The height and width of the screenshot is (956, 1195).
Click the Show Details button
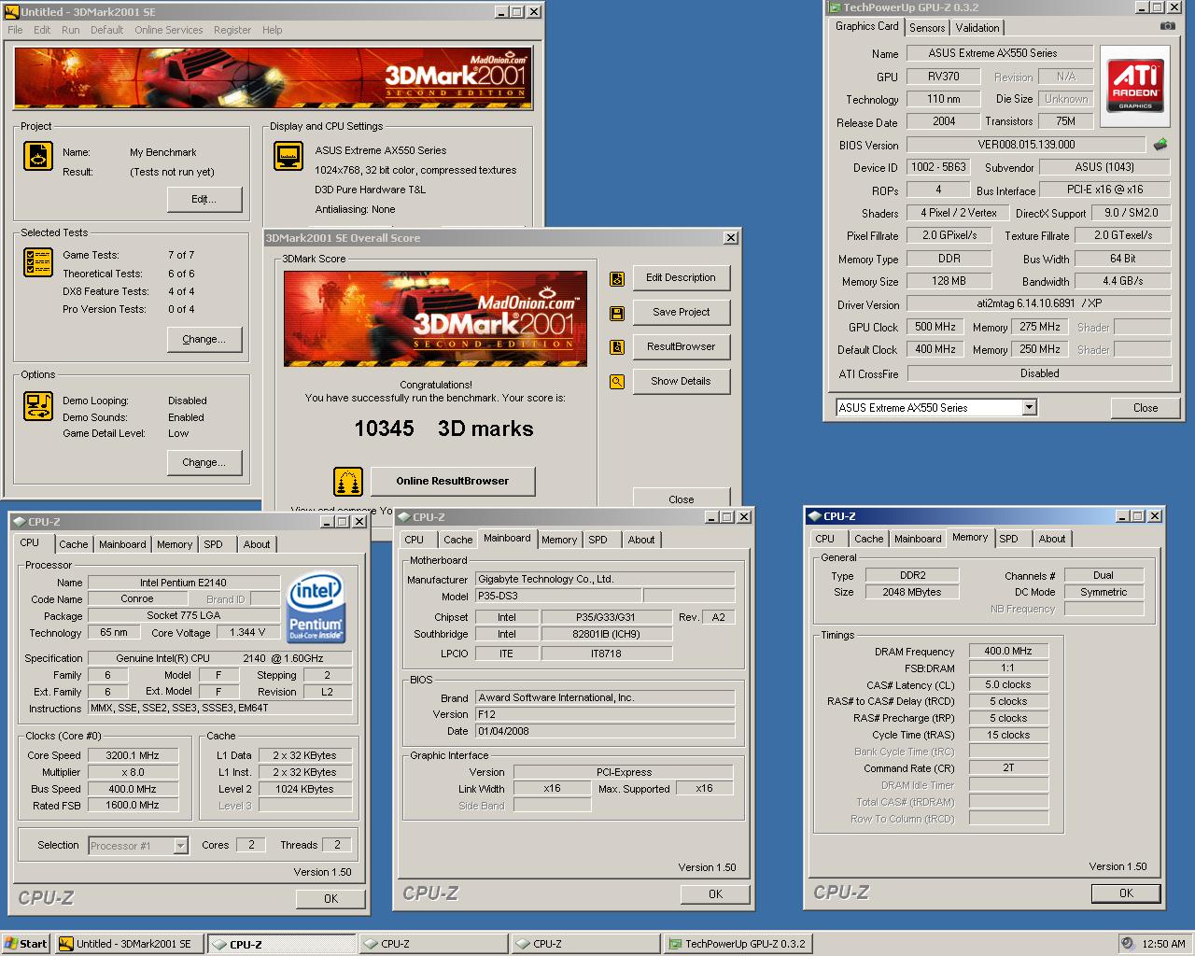[x=681, y=382]
